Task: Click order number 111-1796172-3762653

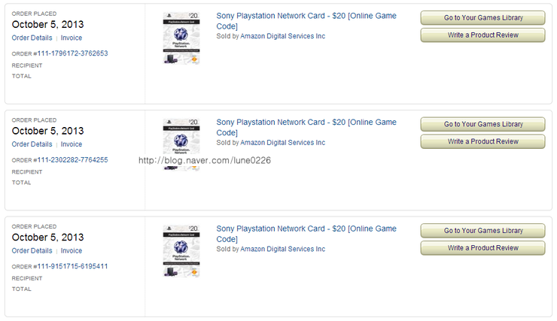Action: [x=72, y=53]
